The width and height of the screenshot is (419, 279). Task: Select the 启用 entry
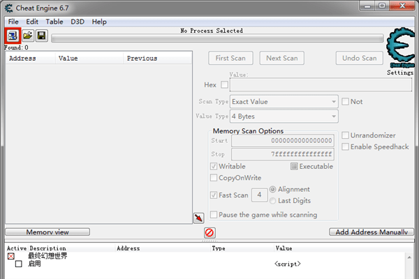click(34, 264)
